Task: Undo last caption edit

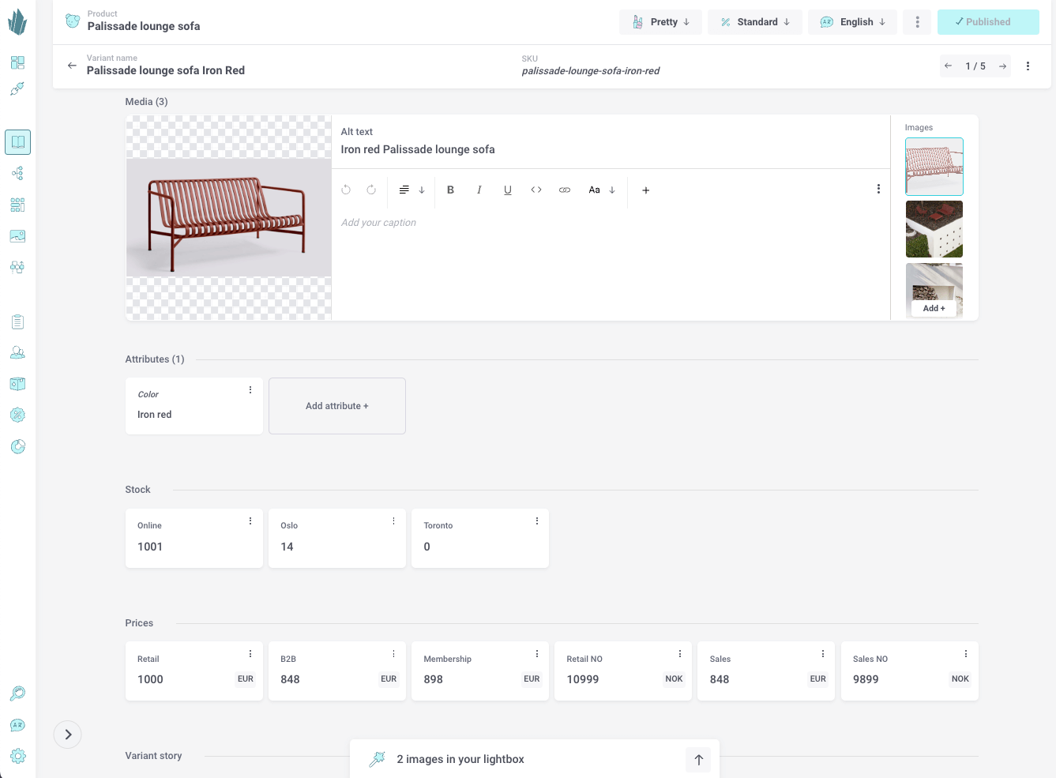Action: (346, 190)
